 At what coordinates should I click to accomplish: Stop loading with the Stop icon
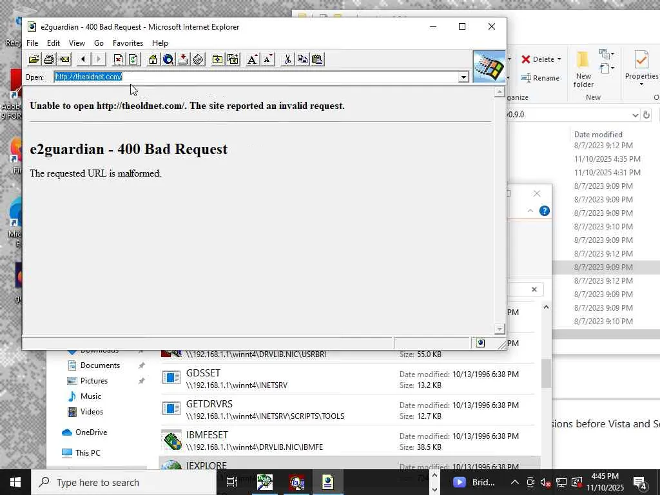119,59
